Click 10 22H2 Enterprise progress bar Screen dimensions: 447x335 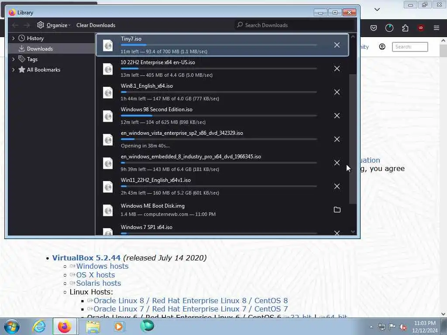(219, 68)
